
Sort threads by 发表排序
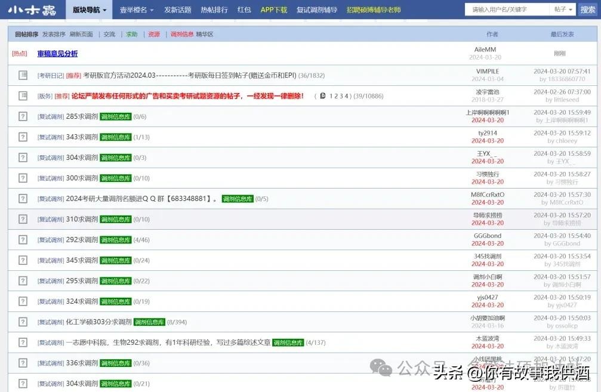point(54,35)
